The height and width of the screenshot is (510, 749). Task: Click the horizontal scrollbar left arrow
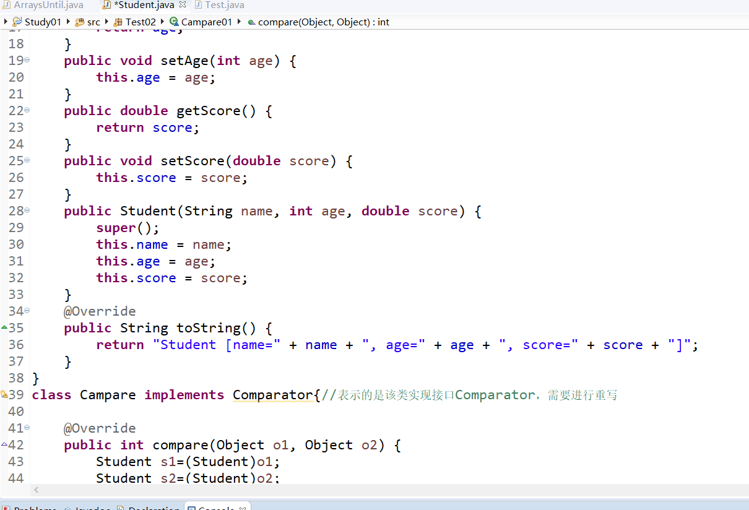pos(37,490)
